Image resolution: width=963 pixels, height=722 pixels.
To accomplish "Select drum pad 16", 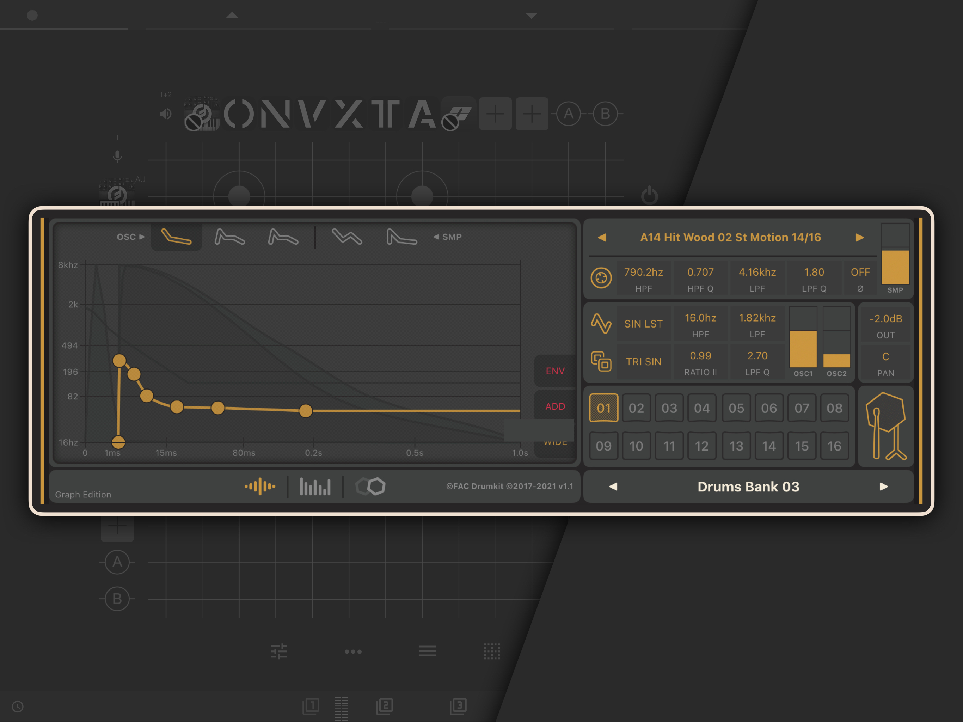I will pyautogui.click(x=834, y=446).
